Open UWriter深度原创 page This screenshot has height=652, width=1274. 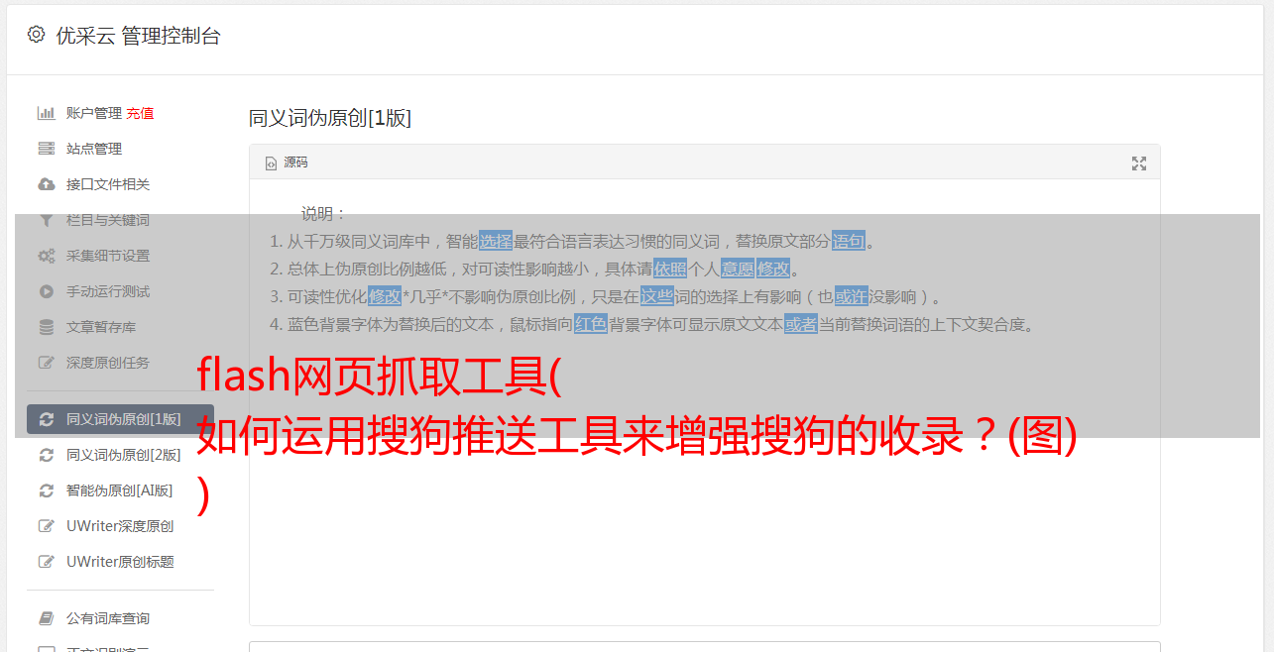coord(120,526)
